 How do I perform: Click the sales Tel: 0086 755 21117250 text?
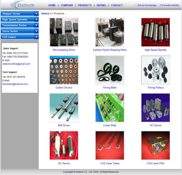pyautogui.click(x=15, y=53)
